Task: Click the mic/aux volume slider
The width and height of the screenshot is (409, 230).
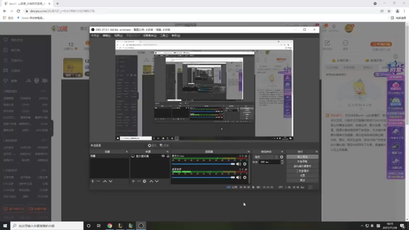Action: 203,164
